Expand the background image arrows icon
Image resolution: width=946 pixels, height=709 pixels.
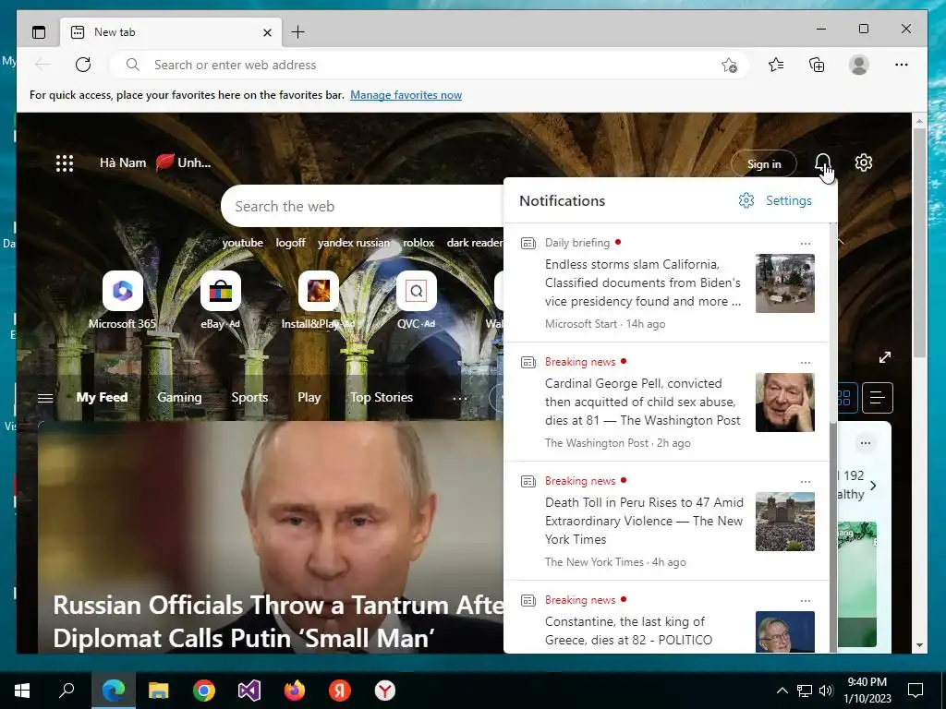884,357
